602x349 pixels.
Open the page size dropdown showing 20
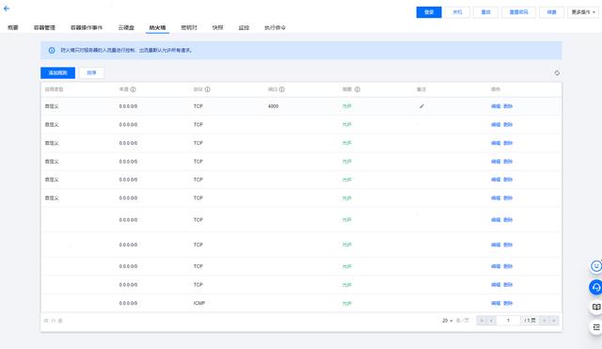click(448, 321)
